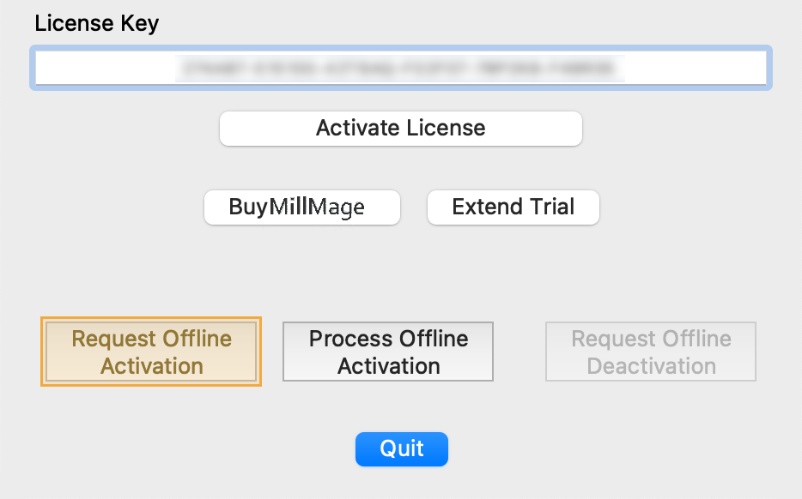Screen dimensions: 802x499
Task: Click the orange-highlighted offline activation button
Action: click(151, 352)
